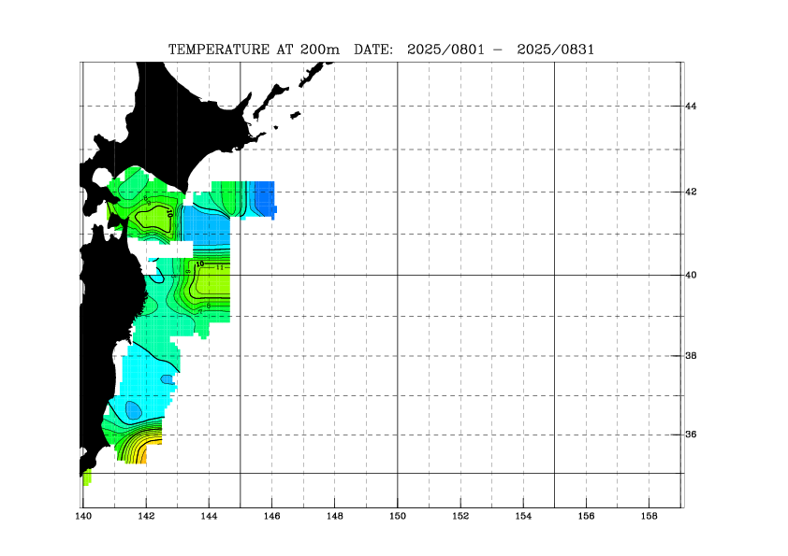Click the small light-green square near 140E 35N
Viewport: 788px width, 556px height.
[x=87, y=478]
